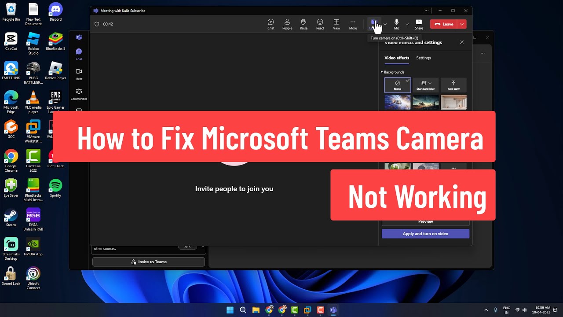The width and height of the screenshot is (563, 317).
Task: Close the Video effects and settings panel
Action: 462,42
